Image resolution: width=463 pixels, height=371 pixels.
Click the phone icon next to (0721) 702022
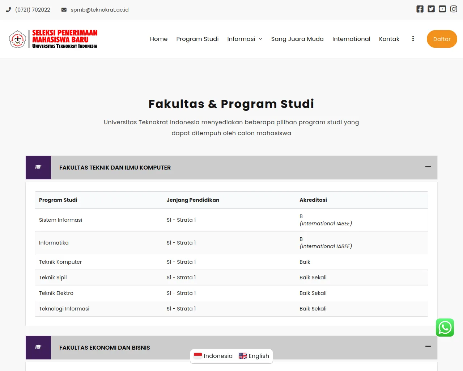[x=8, y=10]
